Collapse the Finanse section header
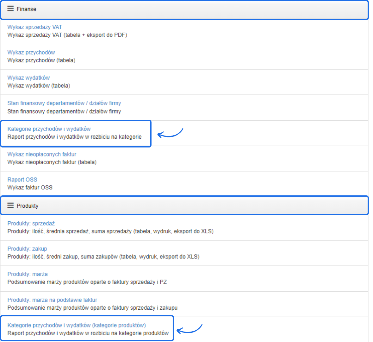The width and height of the screenshot is (373, 342). [x=184, y=10]
